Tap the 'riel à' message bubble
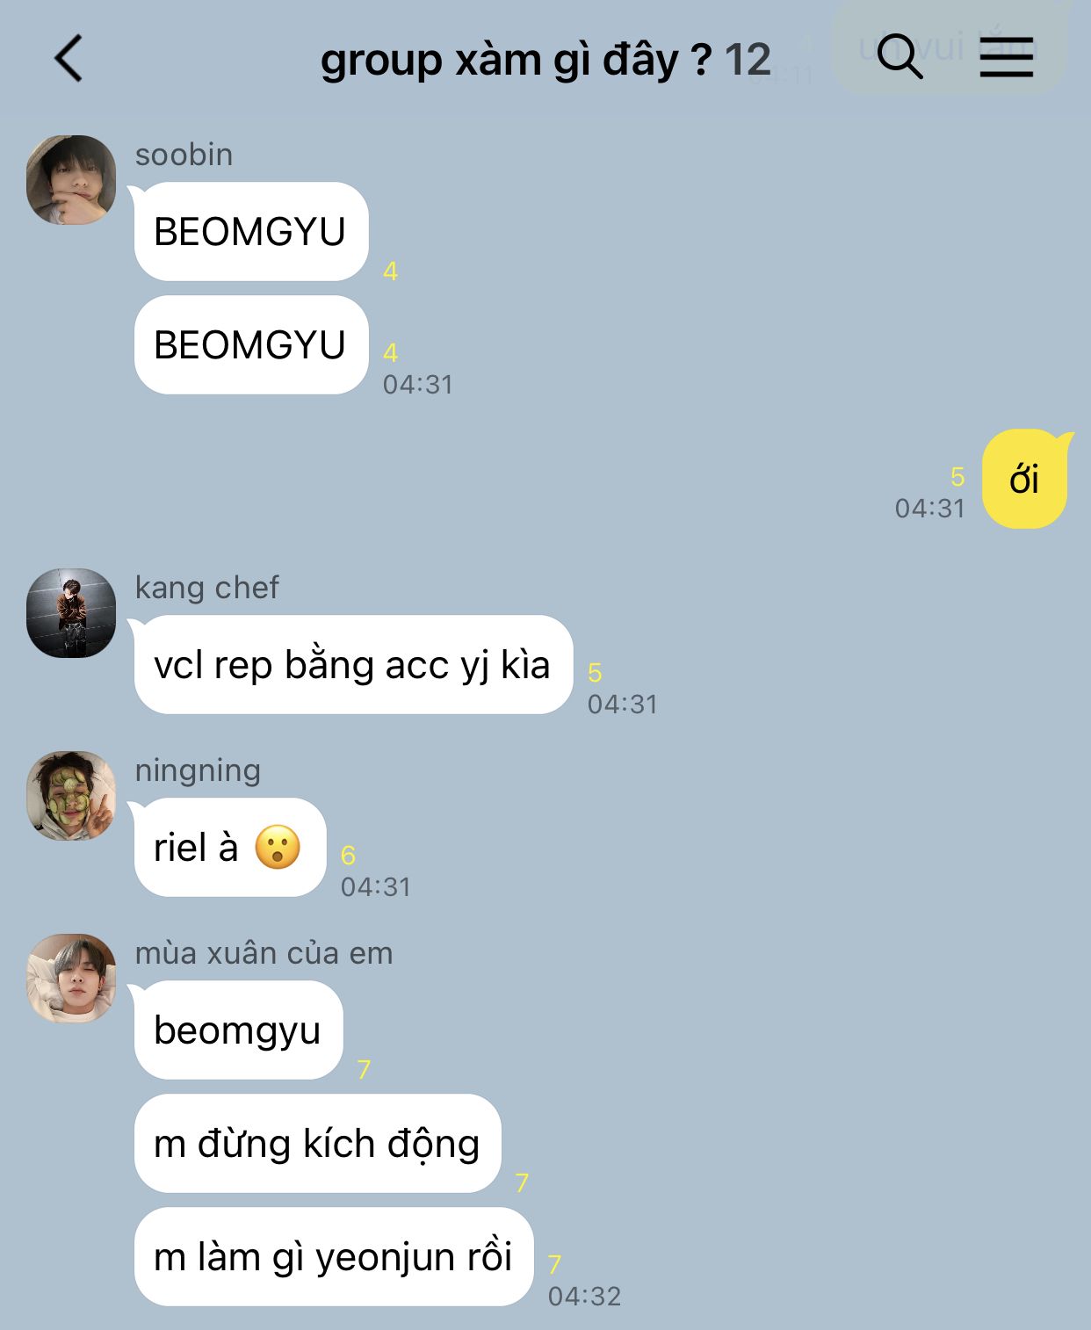Screen dimensions: 1091x1330 tap(229, 848)
